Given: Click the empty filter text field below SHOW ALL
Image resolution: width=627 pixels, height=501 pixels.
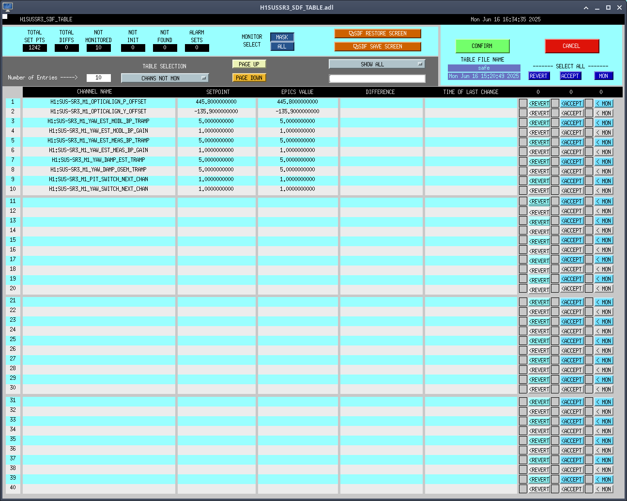Looking at the screenshot, I should [x=377, y=78].
